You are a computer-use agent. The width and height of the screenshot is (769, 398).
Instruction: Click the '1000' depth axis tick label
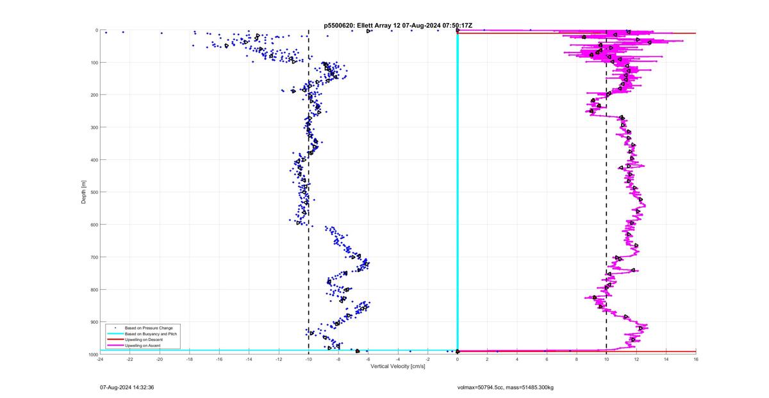point(92,354)
